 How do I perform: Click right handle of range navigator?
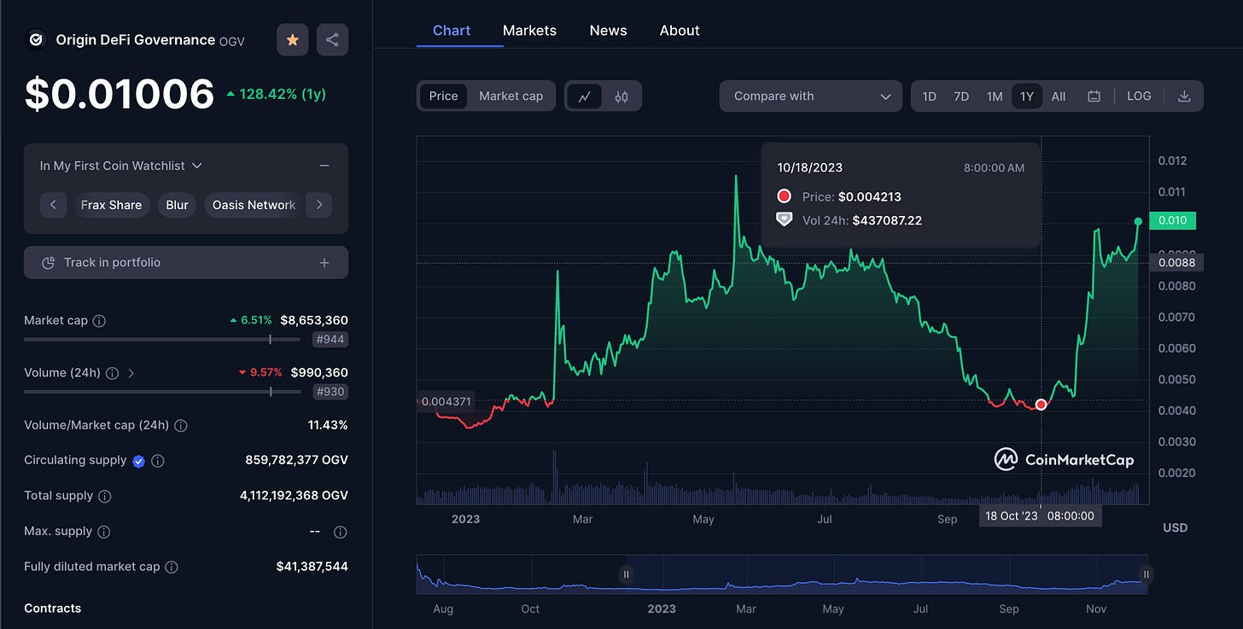(1146, 574)
